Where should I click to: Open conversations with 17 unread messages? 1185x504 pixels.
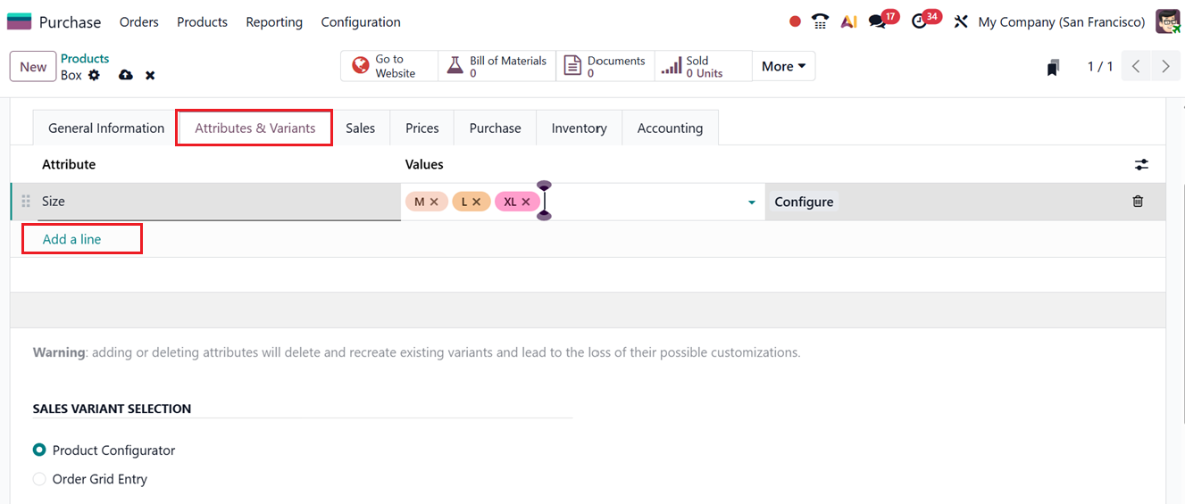pyautogui.click(x=883, y=20)
